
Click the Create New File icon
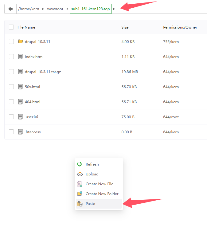click(80, 184)
